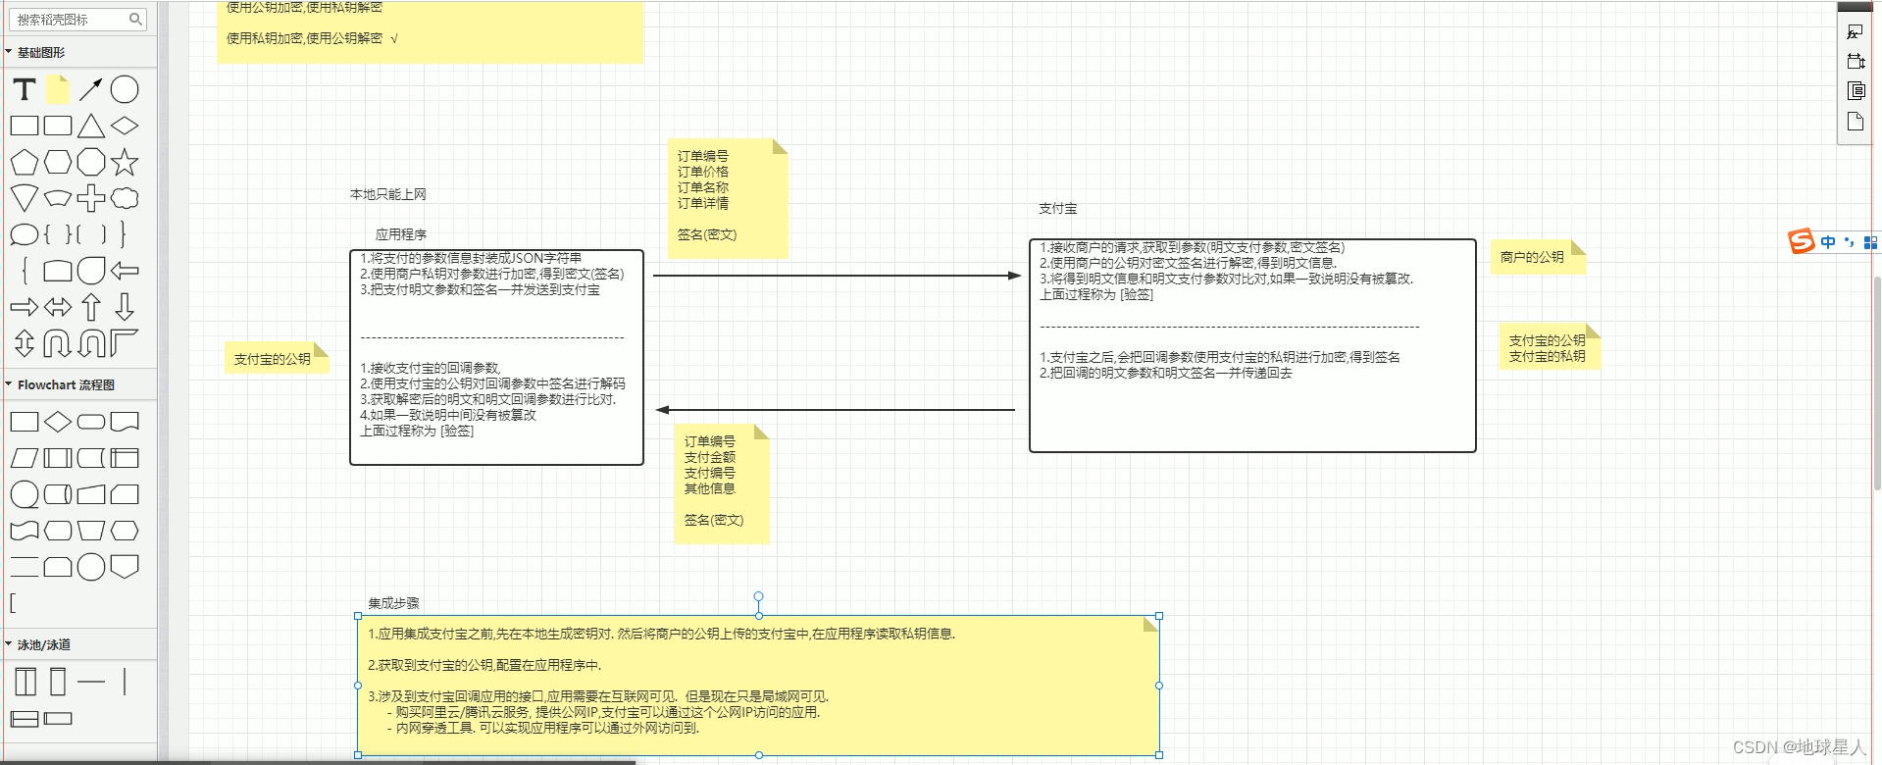Image resolution: width=1882 pixels, height=765 pixels.
Task: Select the 本地只能上网 text label
Action: coord(388,194)
